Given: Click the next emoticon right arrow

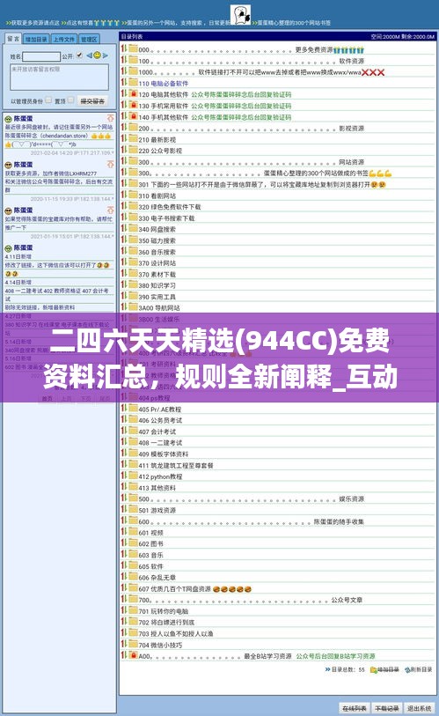Looking at the screenshot, I should coord(106,55).
